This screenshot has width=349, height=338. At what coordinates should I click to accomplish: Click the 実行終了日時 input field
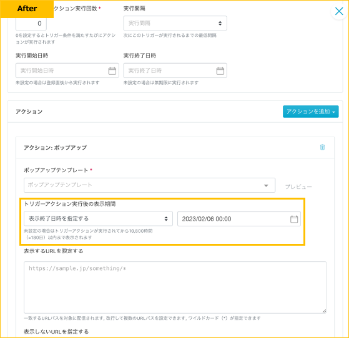click(x=175, y=70)
